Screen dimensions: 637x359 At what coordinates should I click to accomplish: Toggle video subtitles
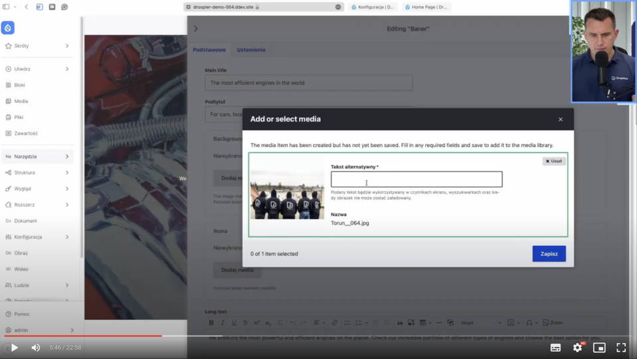[555, 348]
